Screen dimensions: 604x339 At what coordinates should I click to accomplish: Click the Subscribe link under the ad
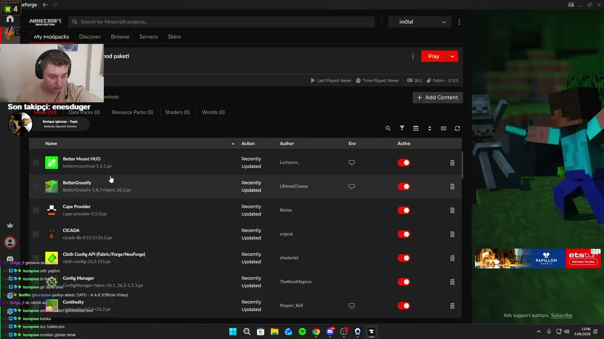[562, 315]
